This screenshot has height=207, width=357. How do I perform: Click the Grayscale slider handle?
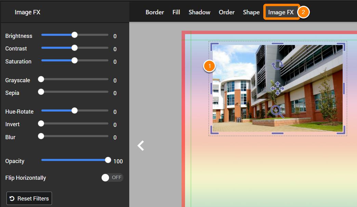[x=41, y=79]
